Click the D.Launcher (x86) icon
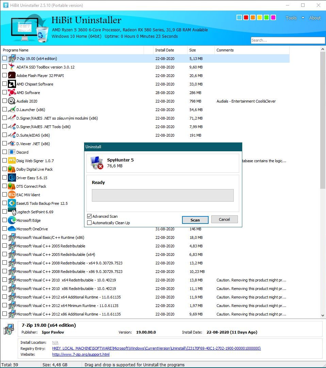326x368 pixels. click(12, 110)
